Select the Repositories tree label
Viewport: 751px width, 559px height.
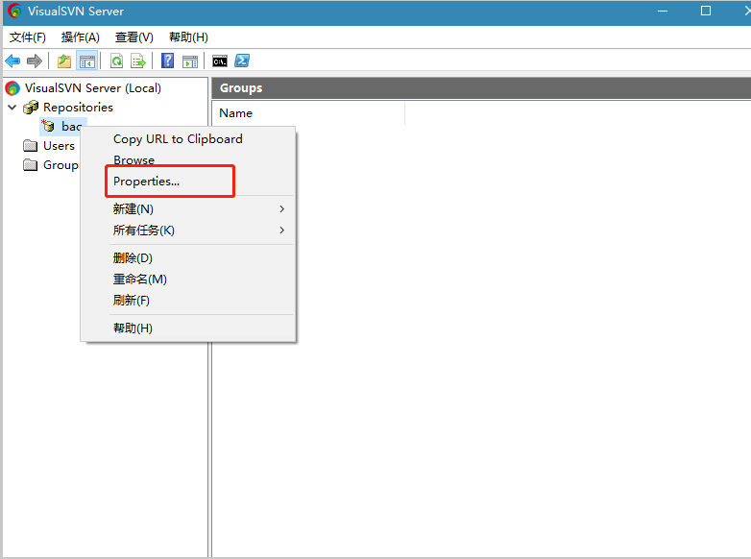tap(78, 108)
